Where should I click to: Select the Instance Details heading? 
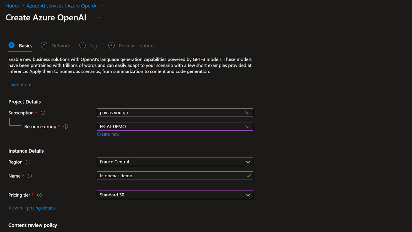(x=26, y=151)
